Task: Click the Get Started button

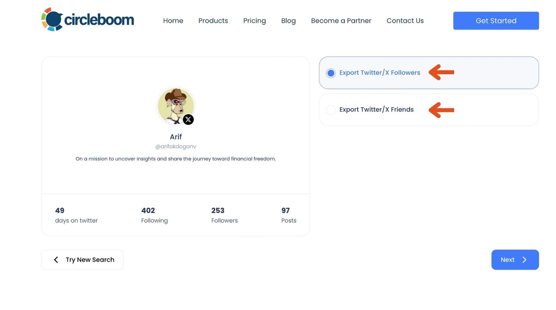Action: [x=496, y=21]
